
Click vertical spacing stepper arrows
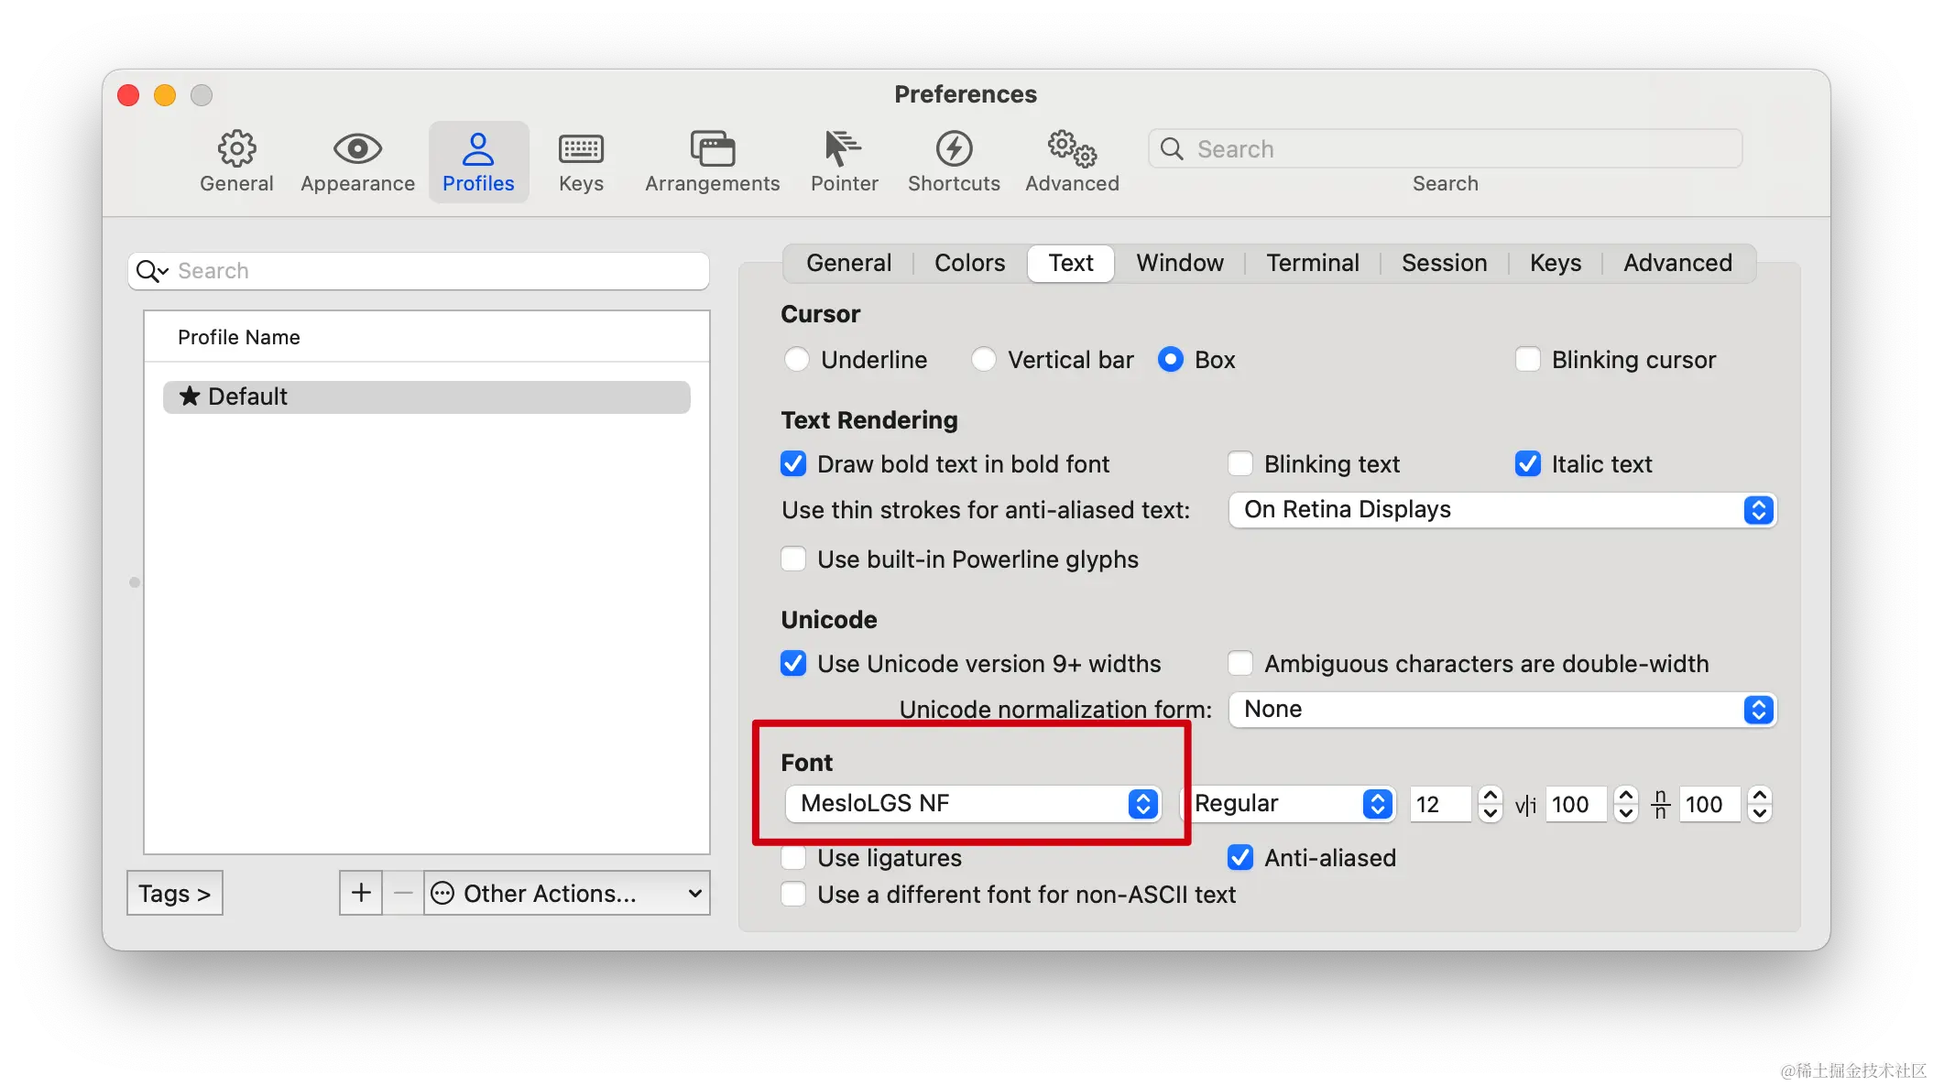tap(1760, 805)
